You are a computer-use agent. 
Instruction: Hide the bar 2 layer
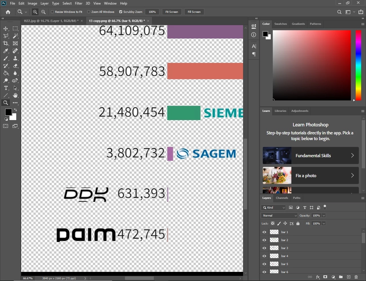(264, 240)
